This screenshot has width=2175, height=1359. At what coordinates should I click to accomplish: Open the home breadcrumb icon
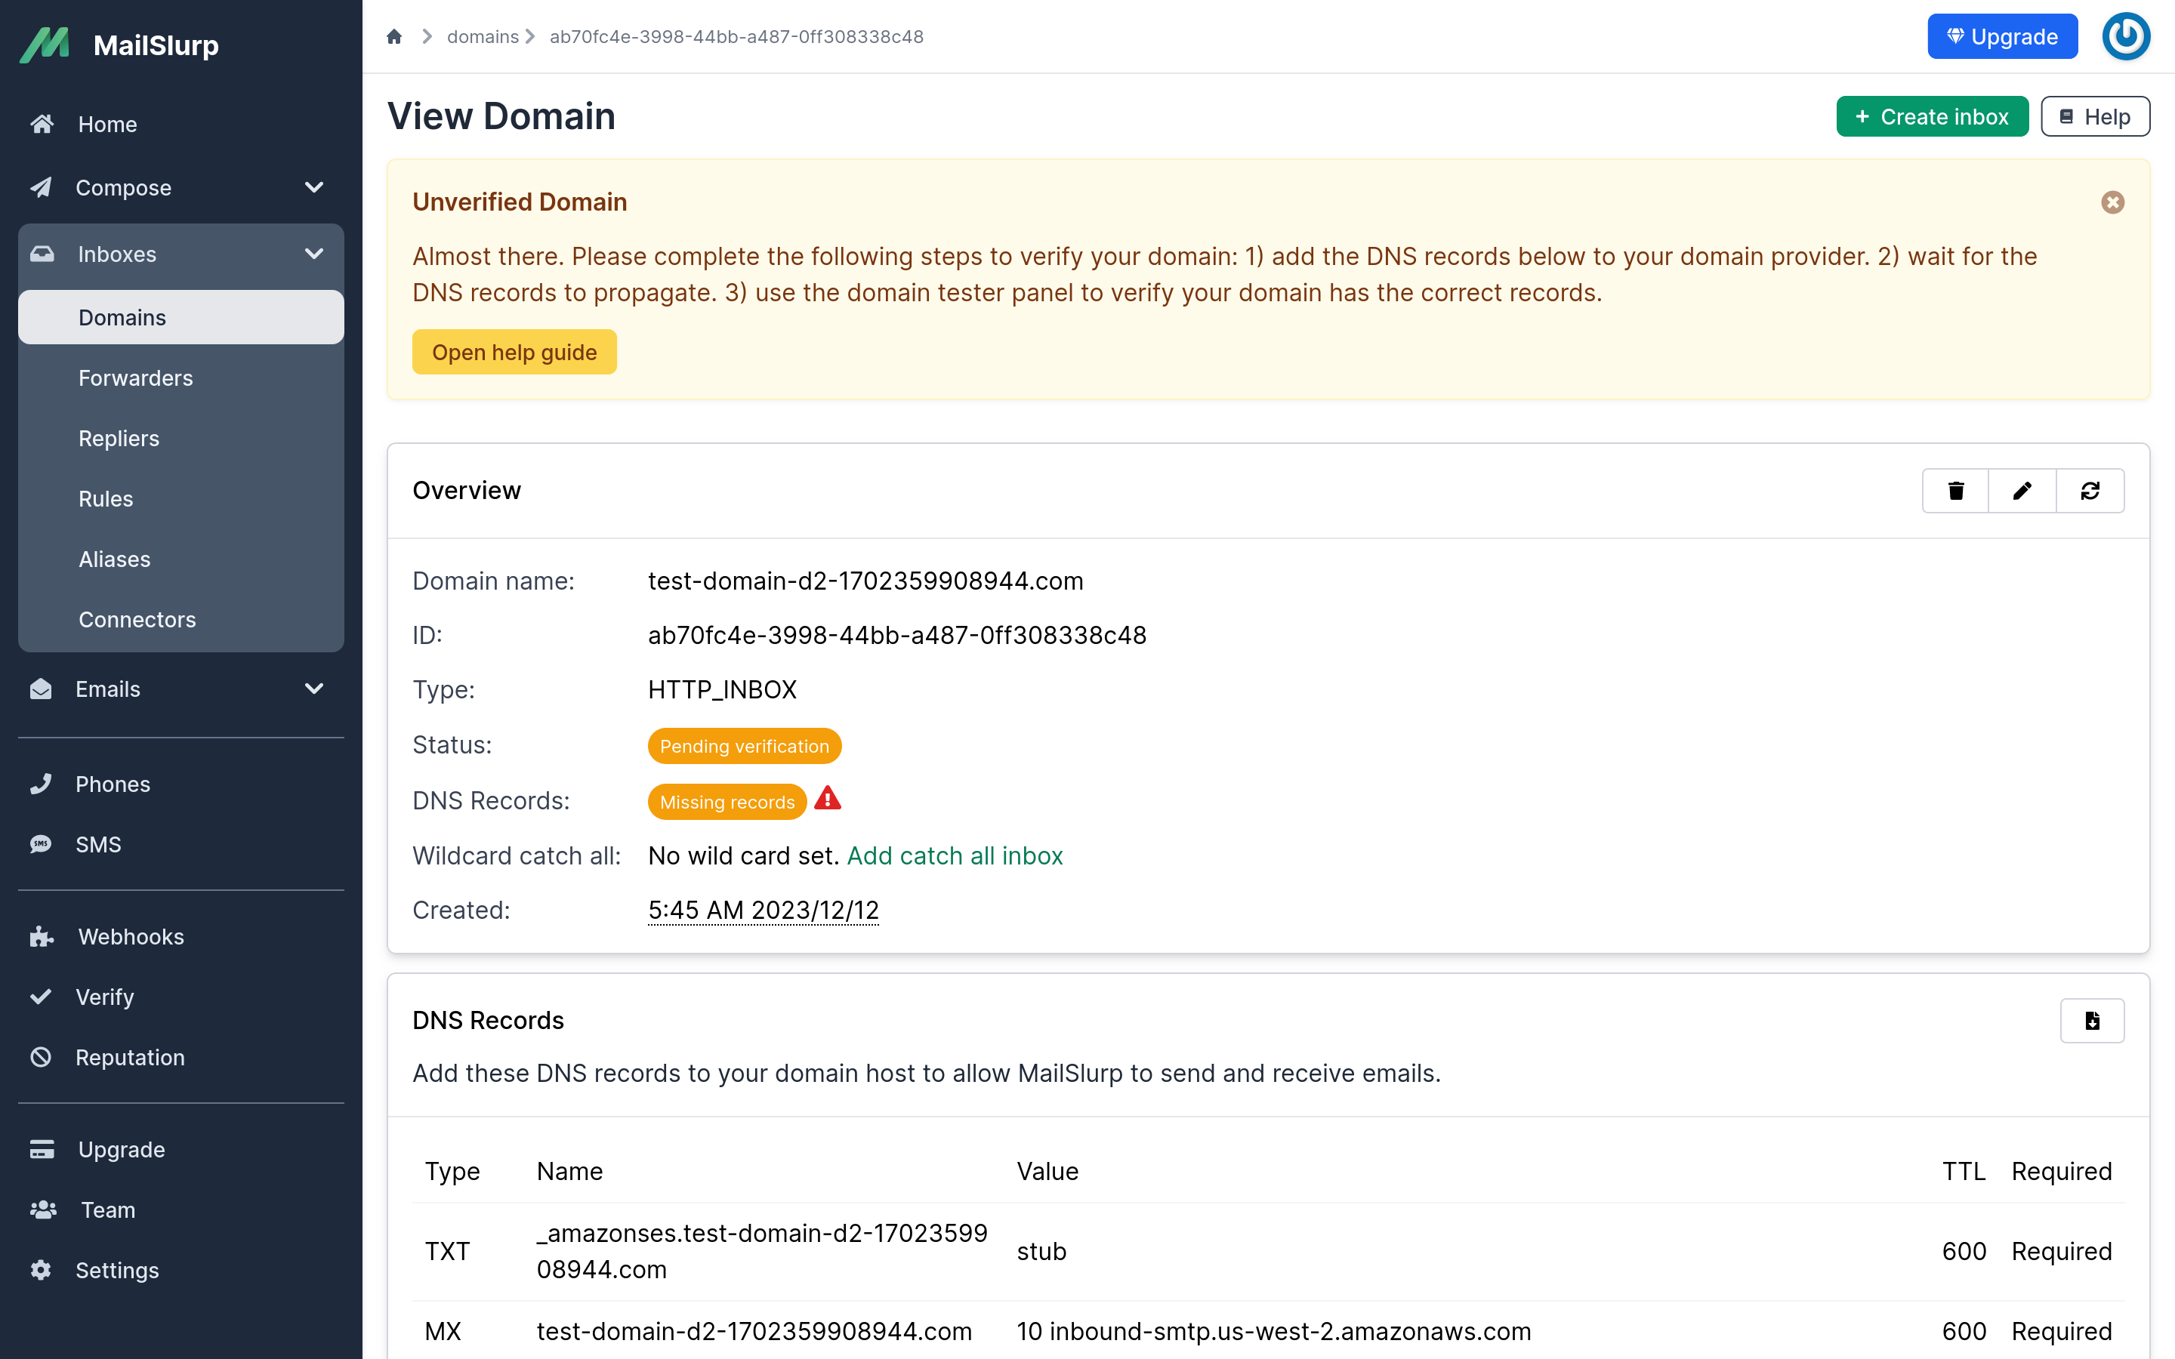coord(393,36)
